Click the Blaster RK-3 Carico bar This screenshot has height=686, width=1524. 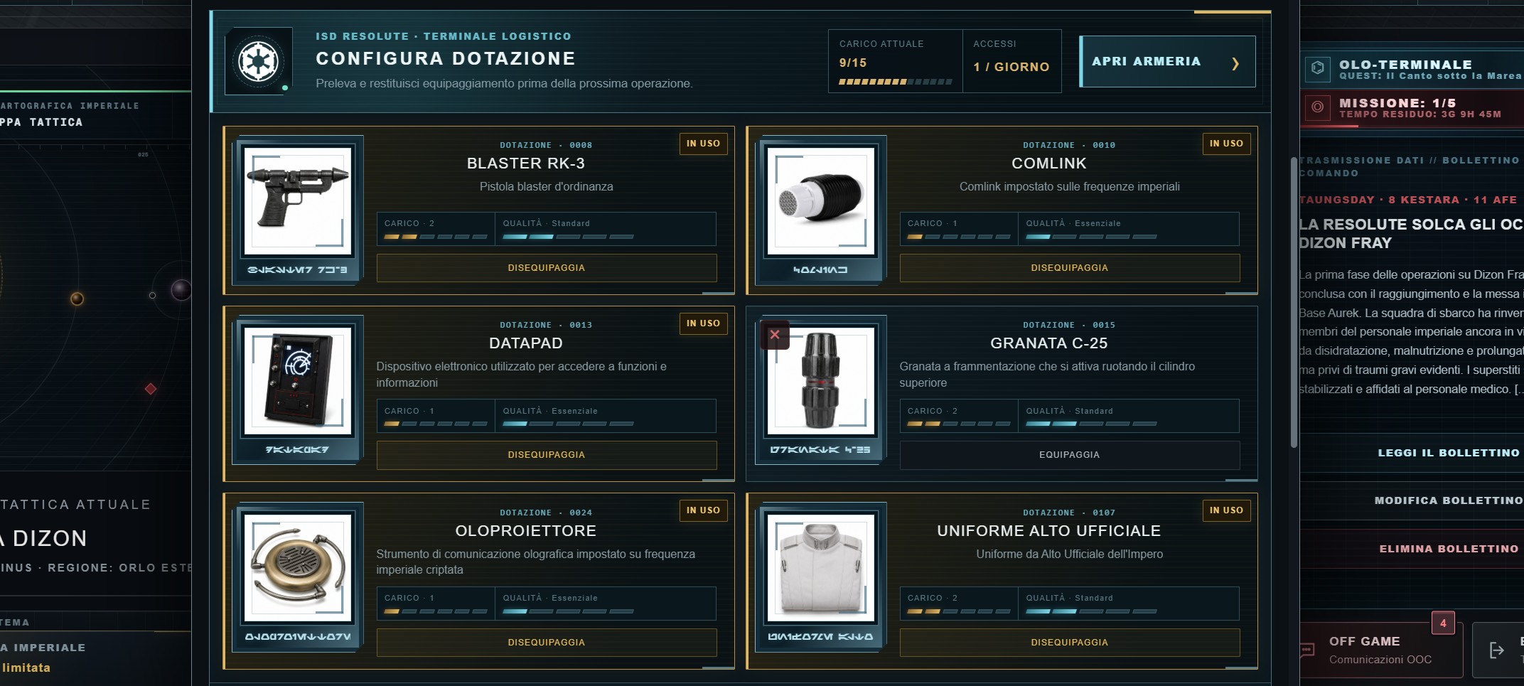[436, 237]
